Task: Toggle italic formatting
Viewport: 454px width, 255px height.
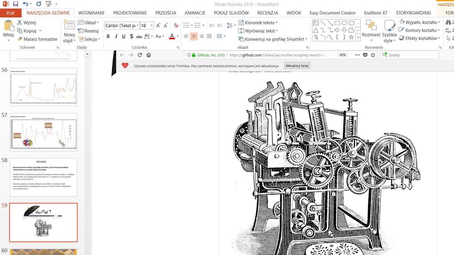Action: (x=116, y=36)
